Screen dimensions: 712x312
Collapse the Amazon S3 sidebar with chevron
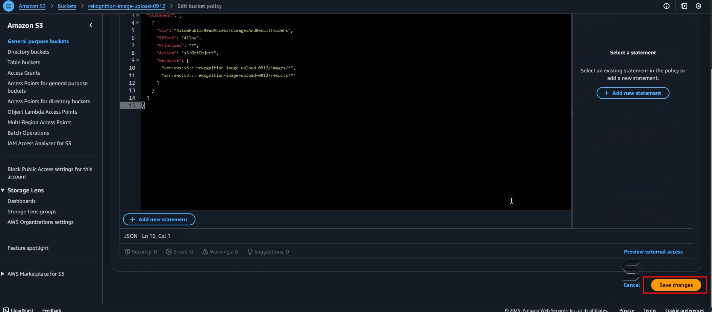coord(91,25)
